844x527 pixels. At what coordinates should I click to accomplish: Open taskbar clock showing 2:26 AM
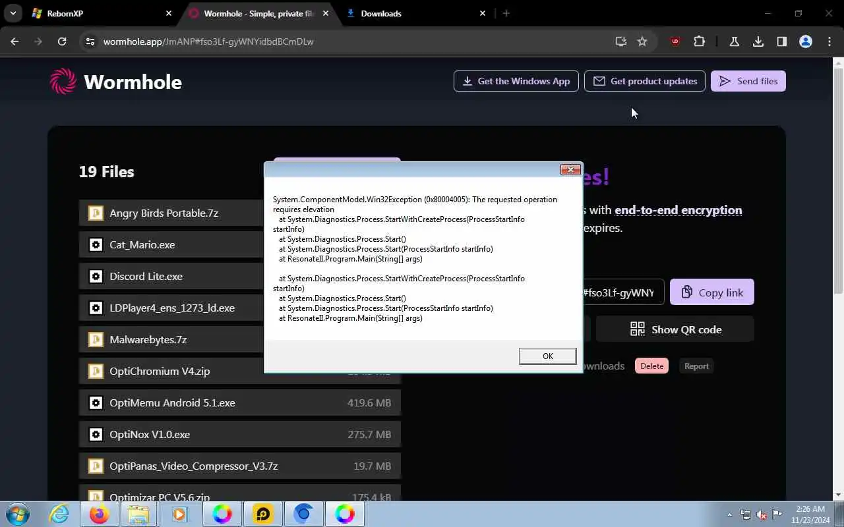coord(810,514)
